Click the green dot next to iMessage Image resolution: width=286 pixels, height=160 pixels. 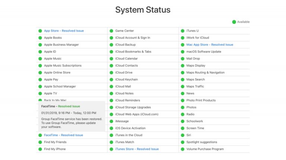pos(111,121)
